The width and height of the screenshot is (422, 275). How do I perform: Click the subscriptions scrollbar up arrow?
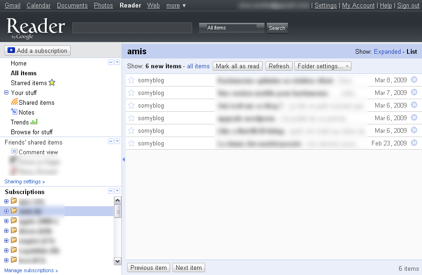118,200
